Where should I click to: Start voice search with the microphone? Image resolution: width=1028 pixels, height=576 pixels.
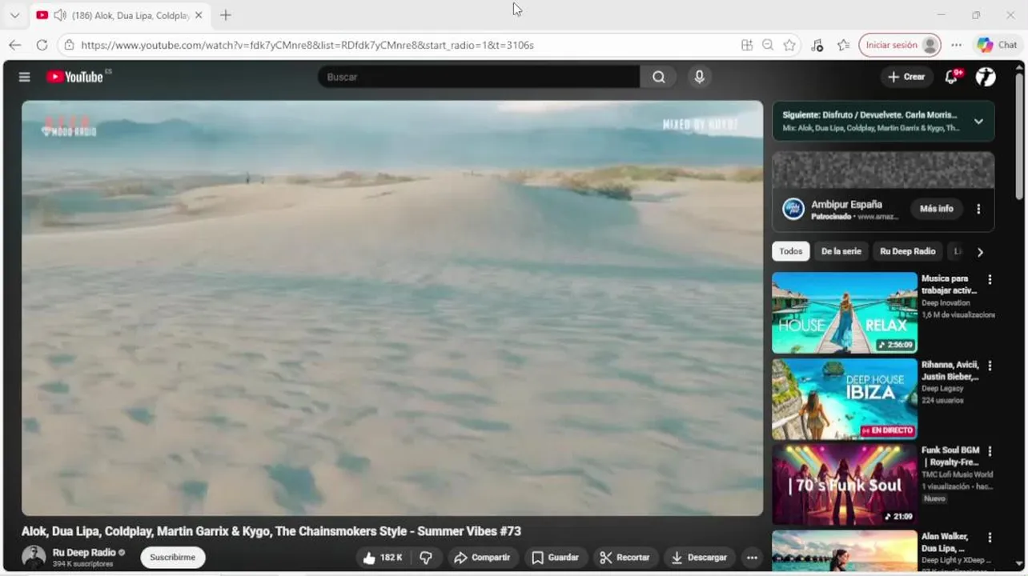click(x=699, y=77)
